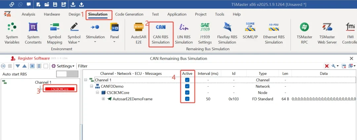Image resolution: width=357 pixels, height=140 pixels.
Task: Create a new project with the new file icon
Action: (38, 4)
